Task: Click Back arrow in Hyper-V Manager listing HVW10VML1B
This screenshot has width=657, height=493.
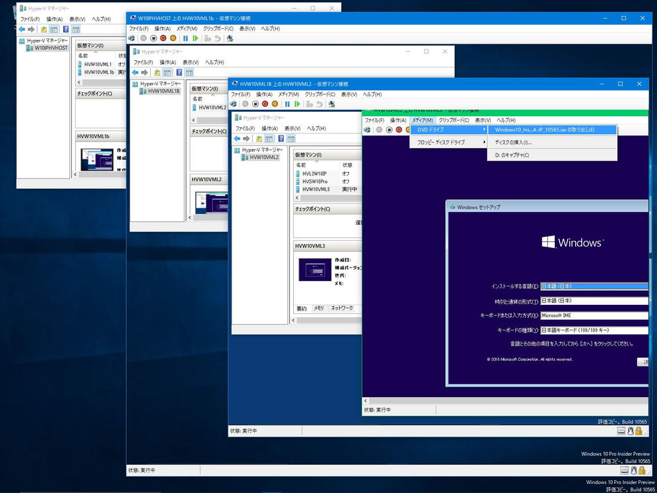Action: [x=135, y=73]
